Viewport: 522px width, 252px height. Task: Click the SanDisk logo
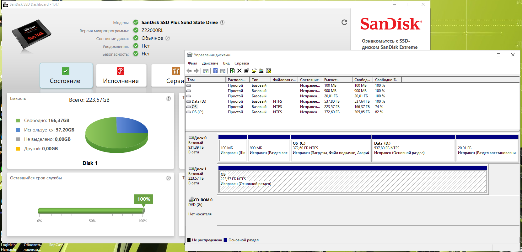click(x=391, y=24)
